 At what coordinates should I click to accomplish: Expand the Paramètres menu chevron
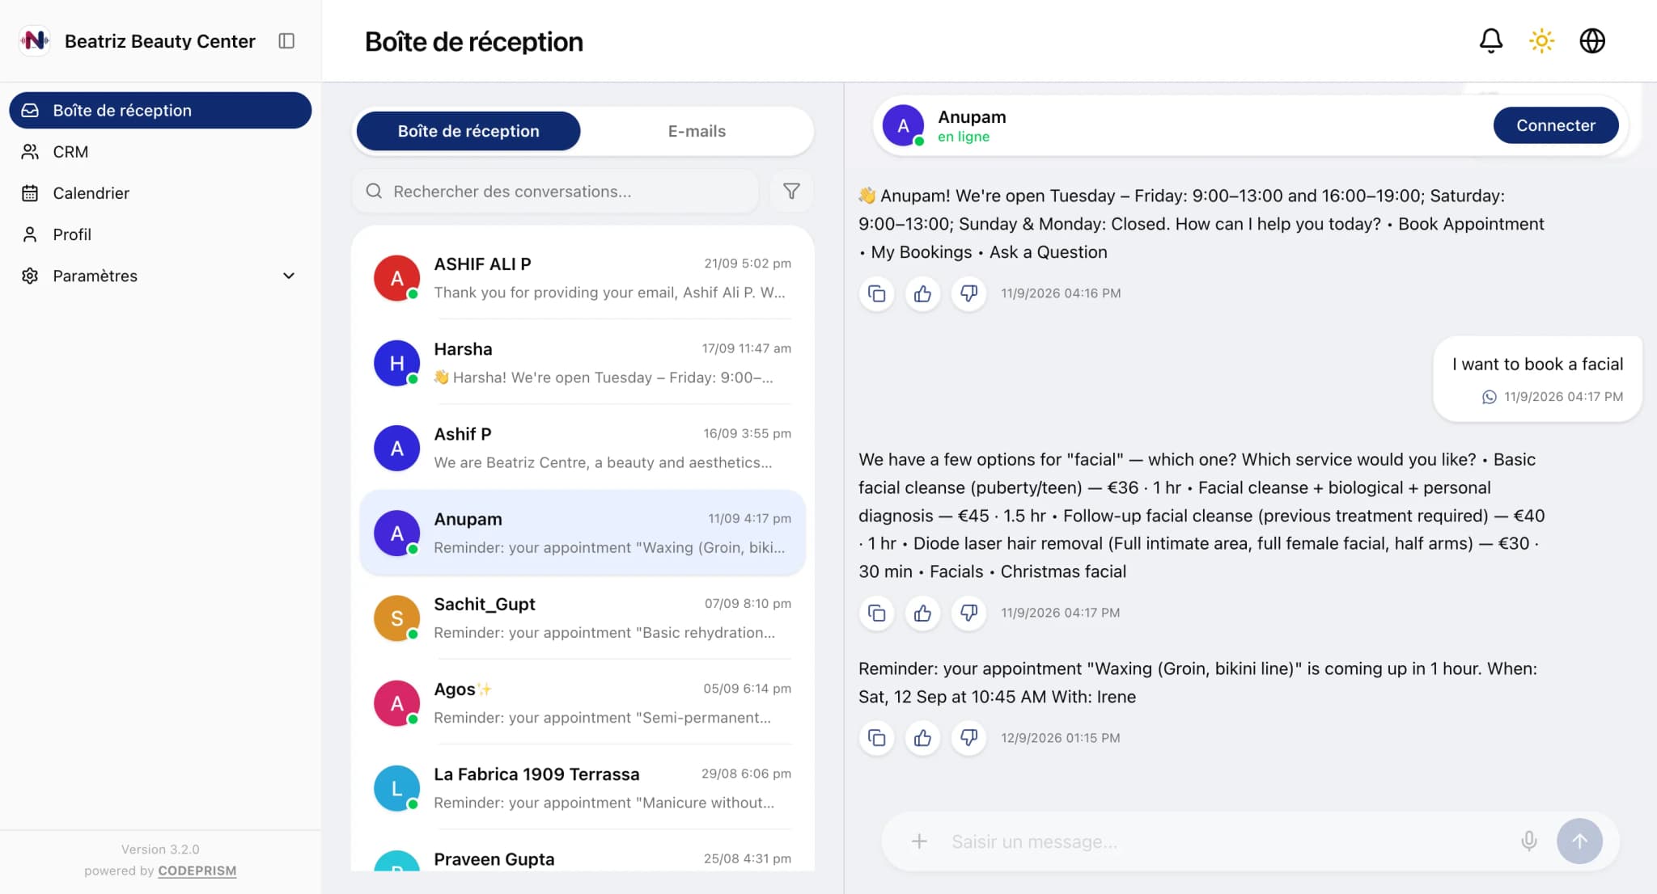pyautogui.click(x=289, y=276)
